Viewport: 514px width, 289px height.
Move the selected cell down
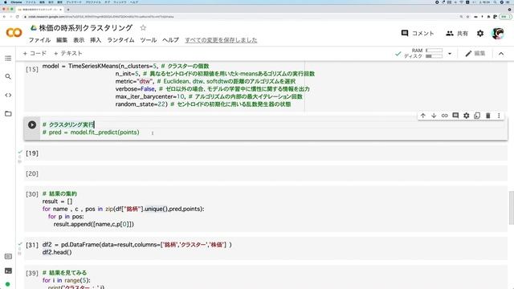tap(434, 116)
